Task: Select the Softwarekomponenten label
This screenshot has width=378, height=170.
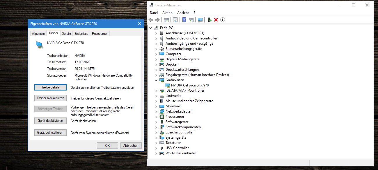Action: (x=183, y=127)
